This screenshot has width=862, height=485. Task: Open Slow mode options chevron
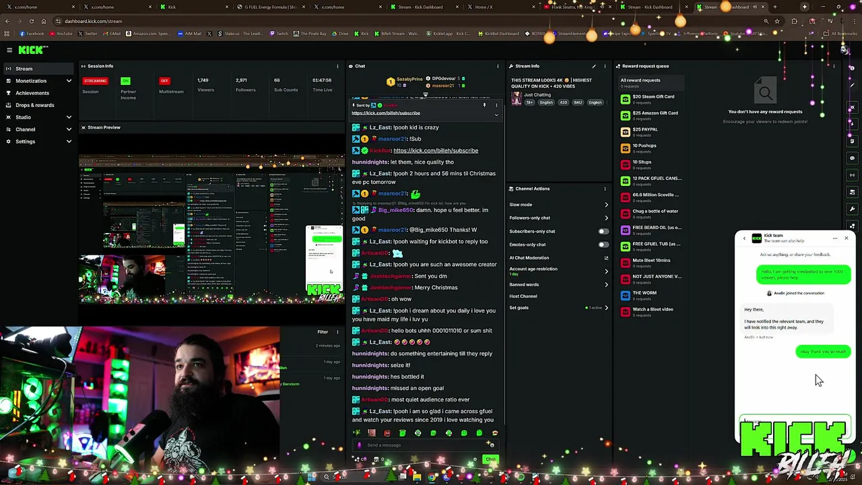(606, 205)
